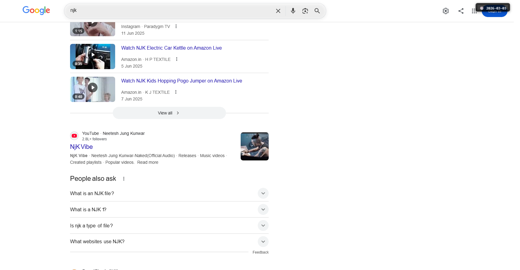Open Google apps grid icon
Viewport: 520px width, 270px height.
(474, 11)
